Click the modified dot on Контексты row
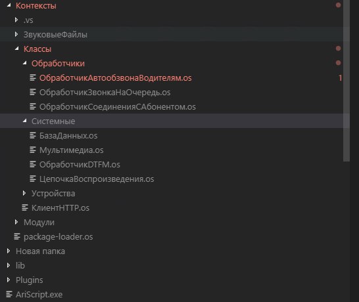 338,5
